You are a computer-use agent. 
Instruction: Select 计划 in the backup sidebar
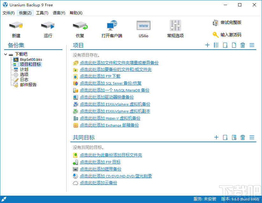click(x=24, y=69)
